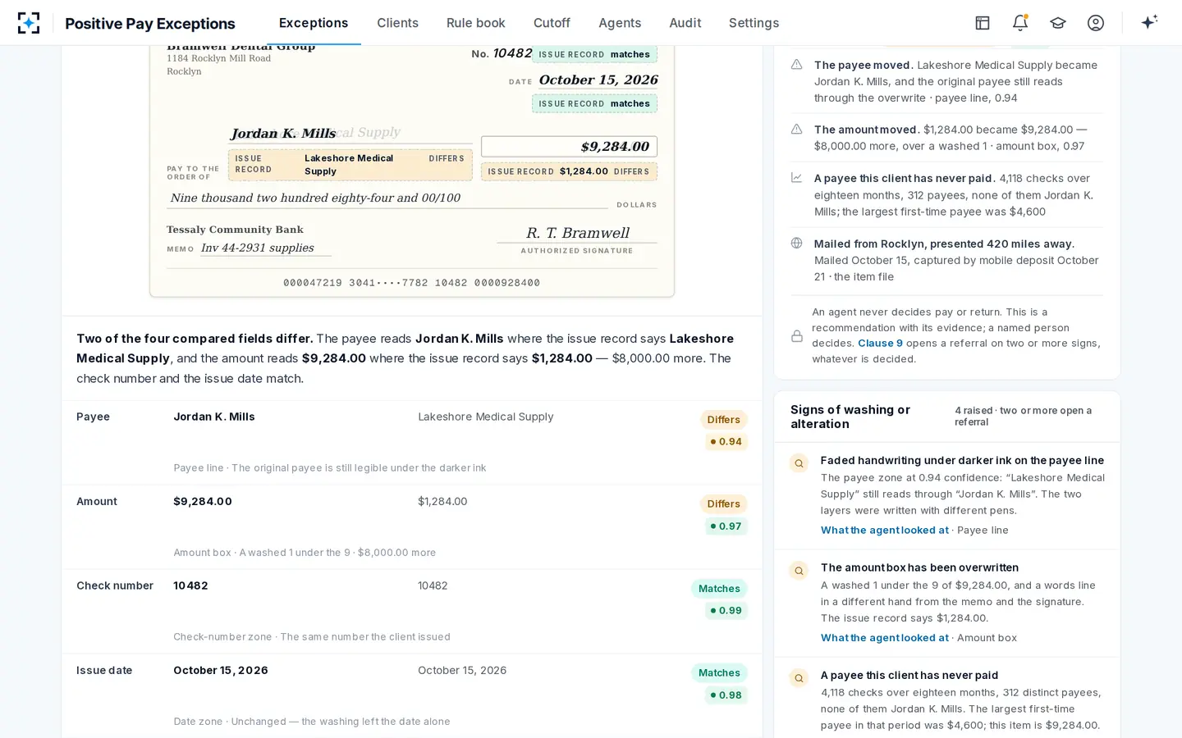Click the Positive Pay Exceptions title

coord(150,24)
